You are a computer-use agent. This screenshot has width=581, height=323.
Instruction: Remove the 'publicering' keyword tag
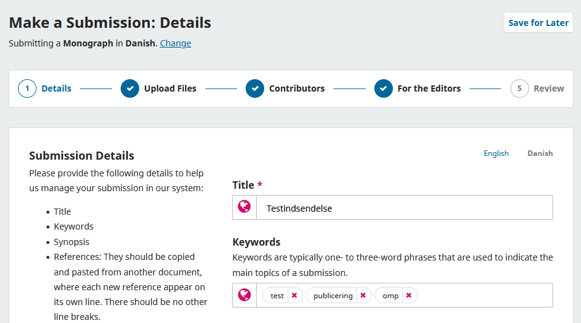click(363, 296)
